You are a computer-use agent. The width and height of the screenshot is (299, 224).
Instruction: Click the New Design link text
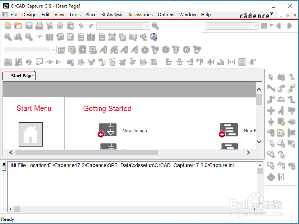pos(135,131)
